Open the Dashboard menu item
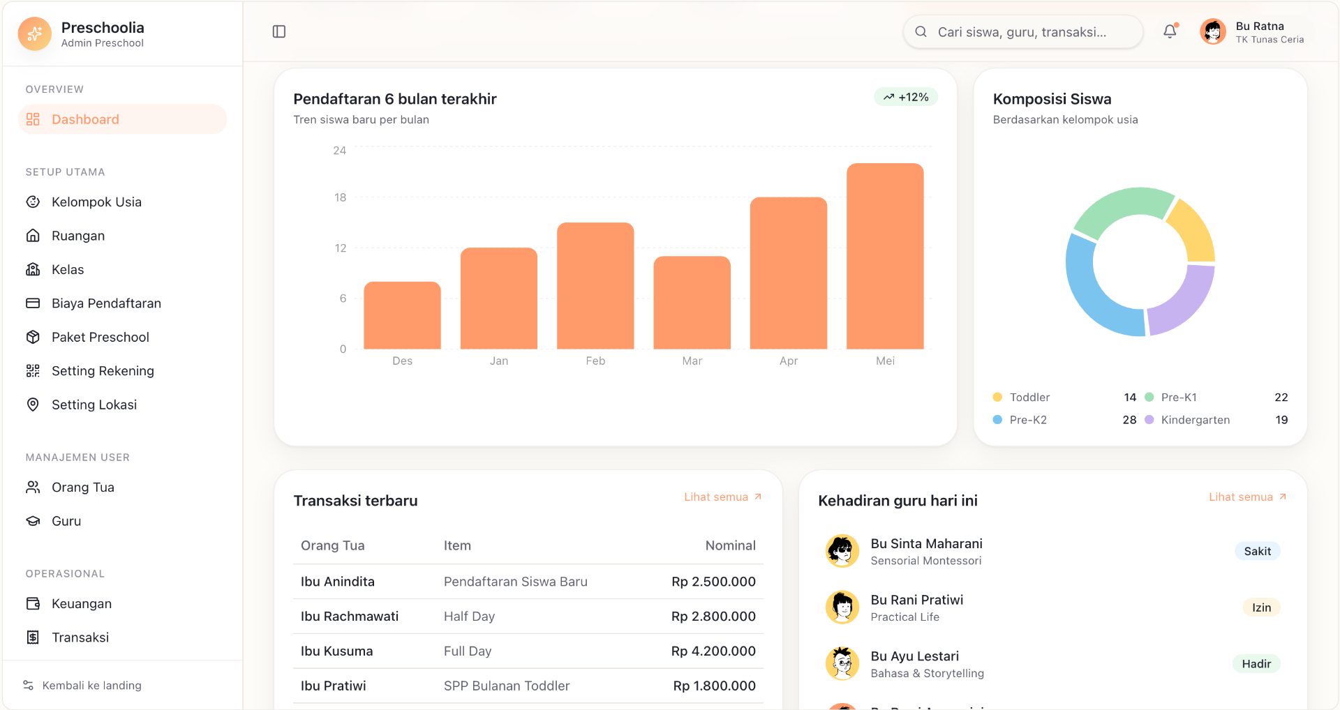This screenshot has height=710, width=1340. (122, 119)
